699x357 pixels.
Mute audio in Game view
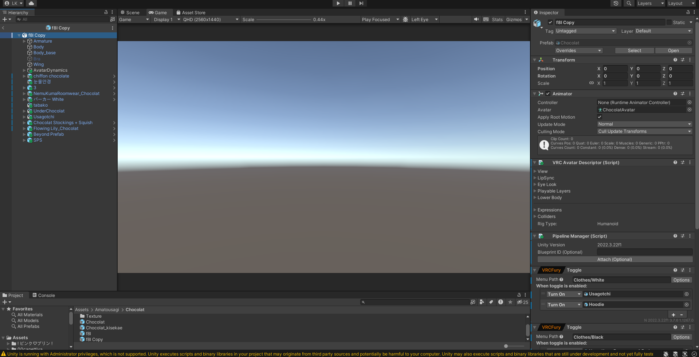pos(476,19)
